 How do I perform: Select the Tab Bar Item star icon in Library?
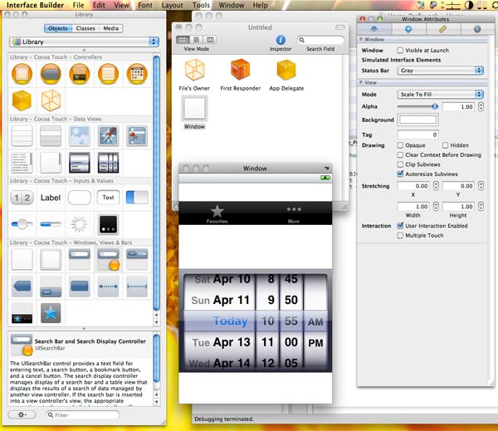coord(51,313)
